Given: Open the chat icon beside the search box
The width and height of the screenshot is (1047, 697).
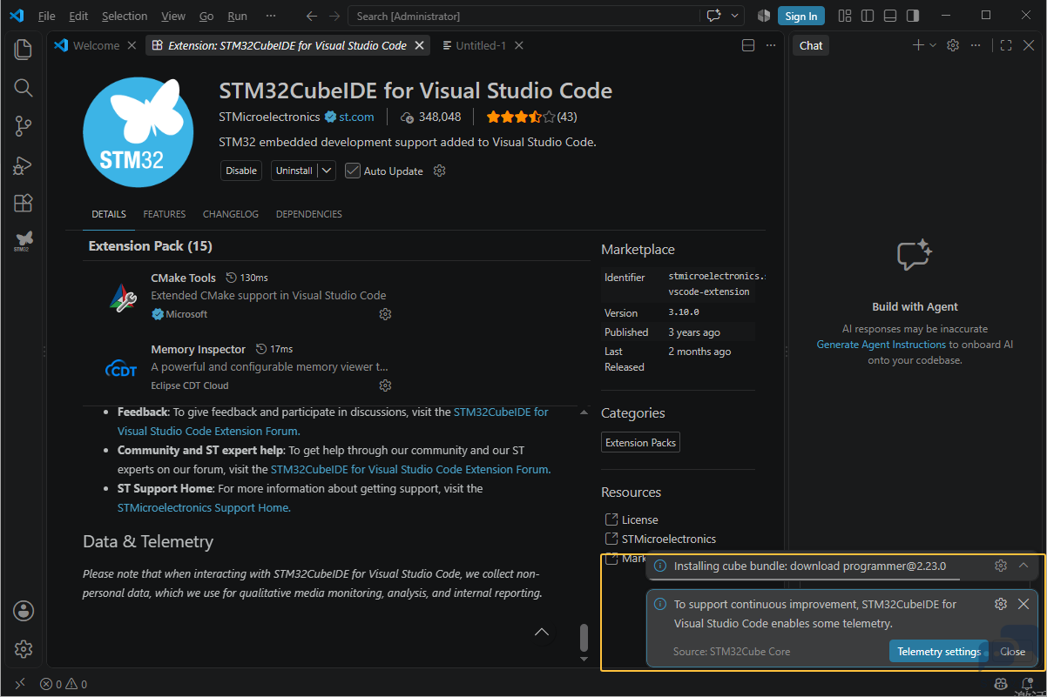Looking at the screenshot, I should click(714, 16).
